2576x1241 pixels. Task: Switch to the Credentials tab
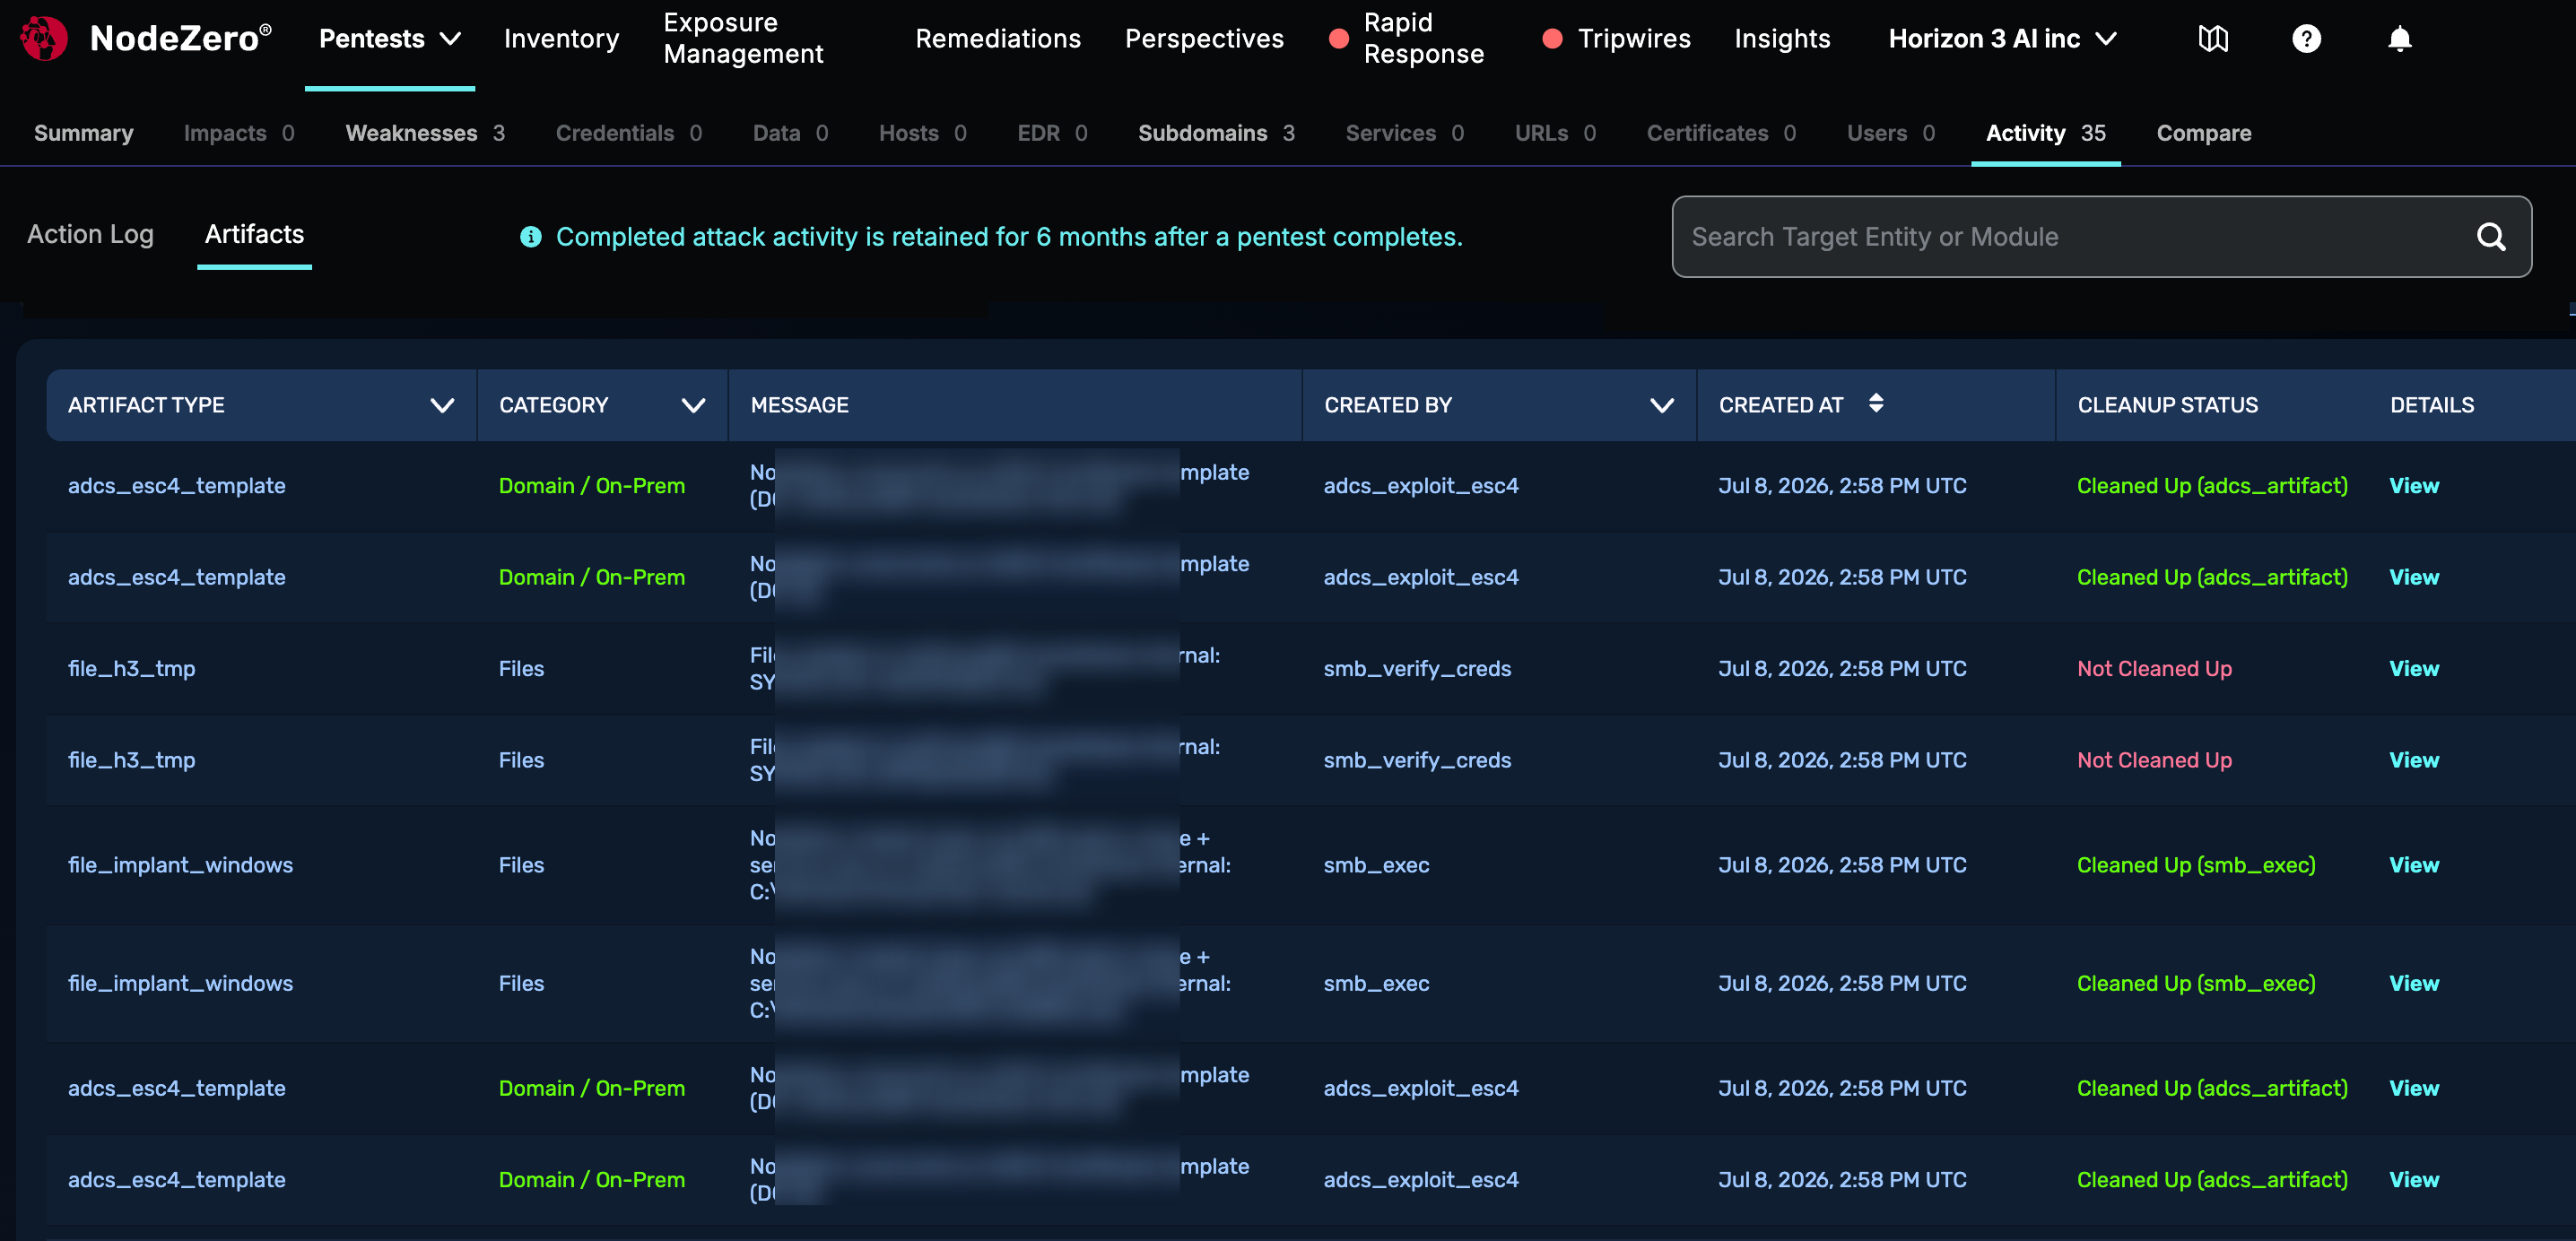click(x=629, y=133)
